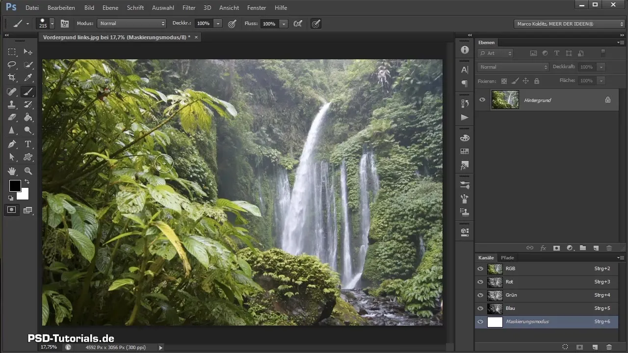628x353 pixels.
Task: Toggle airbrush build-up in options bar
Action: [297, 23]
